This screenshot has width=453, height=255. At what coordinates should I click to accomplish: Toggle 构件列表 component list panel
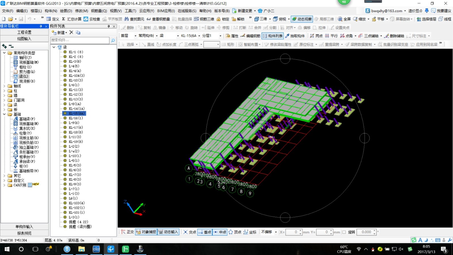point(272,36)
